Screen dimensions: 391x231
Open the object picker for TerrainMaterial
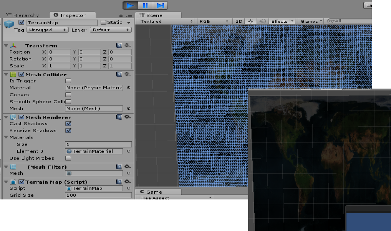(x=128, y=151)
